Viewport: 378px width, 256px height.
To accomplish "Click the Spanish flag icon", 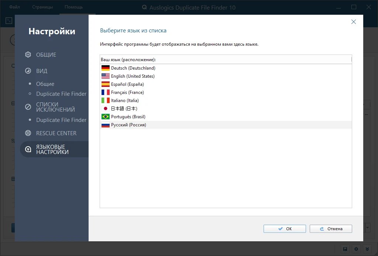I will point(105,84).
